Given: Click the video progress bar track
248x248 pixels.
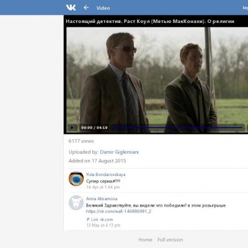Looking at the screenshot, I should point(178,128).
